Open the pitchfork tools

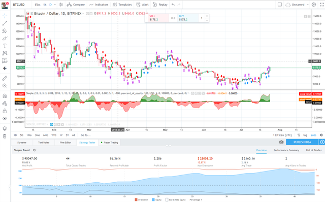coord(5,31)
